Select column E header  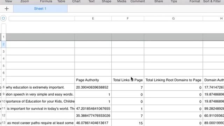(x=93, y=19)
